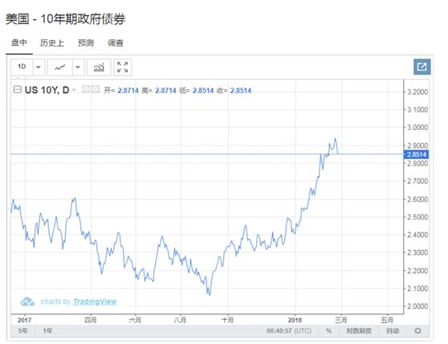Screen dimensions: 448x344
Task: Click the 五月 time axis label
Action: (x=387, y=320)
